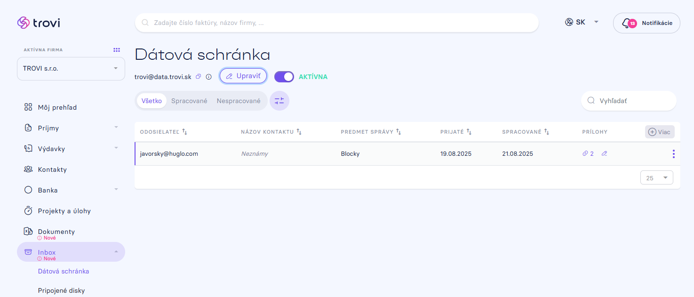Screen dimensions: 694x297
Task: Open the 25 rows per page dropdown
Action: tap(657, 177)
